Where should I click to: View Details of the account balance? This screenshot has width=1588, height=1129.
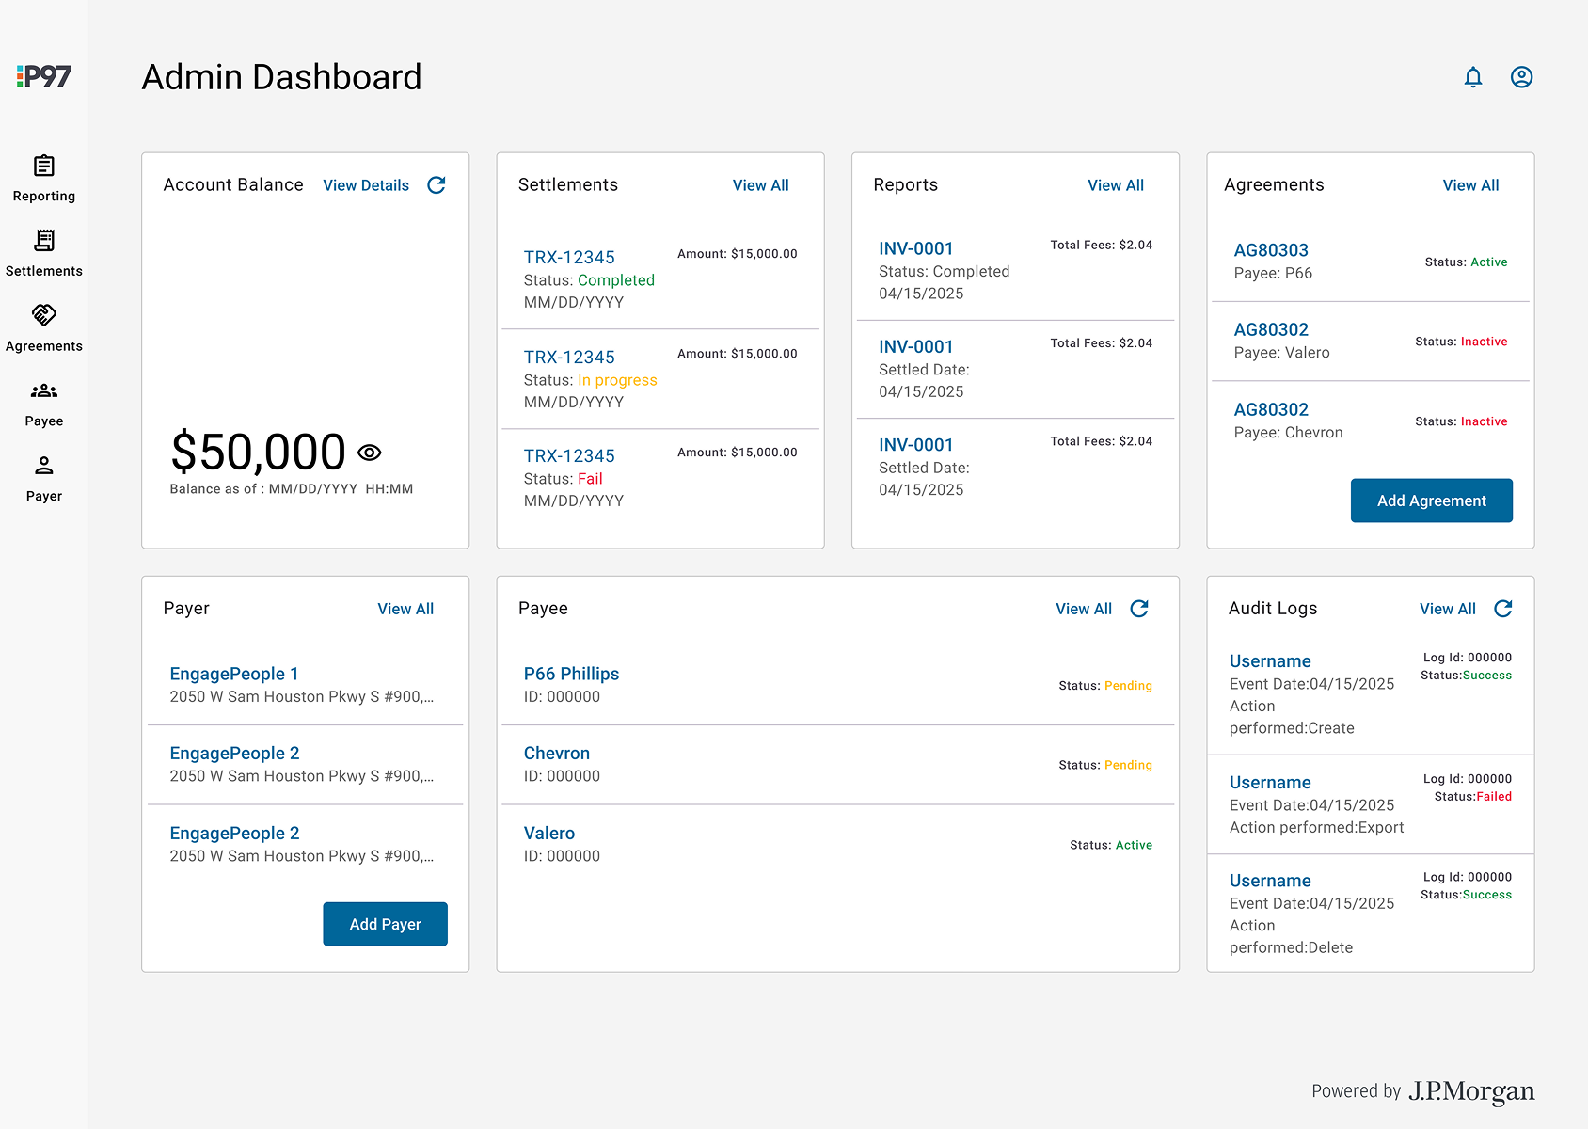click(366, 185)
